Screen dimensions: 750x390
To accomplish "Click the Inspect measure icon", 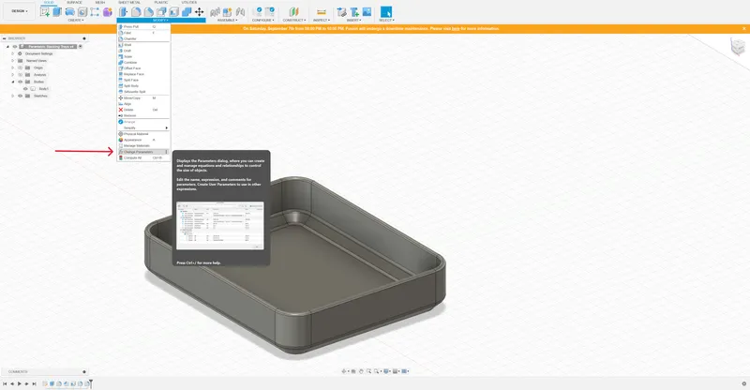I will tap(320, 11).
